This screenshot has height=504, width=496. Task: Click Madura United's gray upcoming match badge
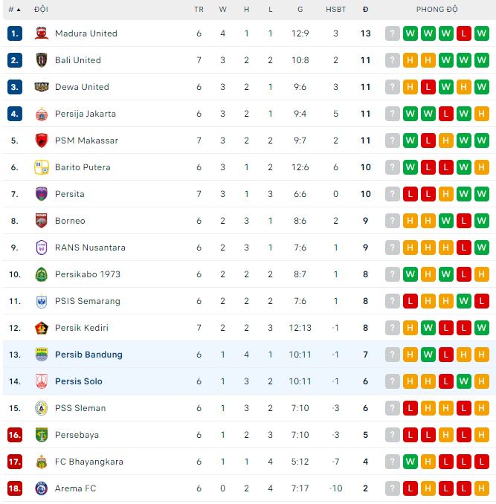(393, 33)
